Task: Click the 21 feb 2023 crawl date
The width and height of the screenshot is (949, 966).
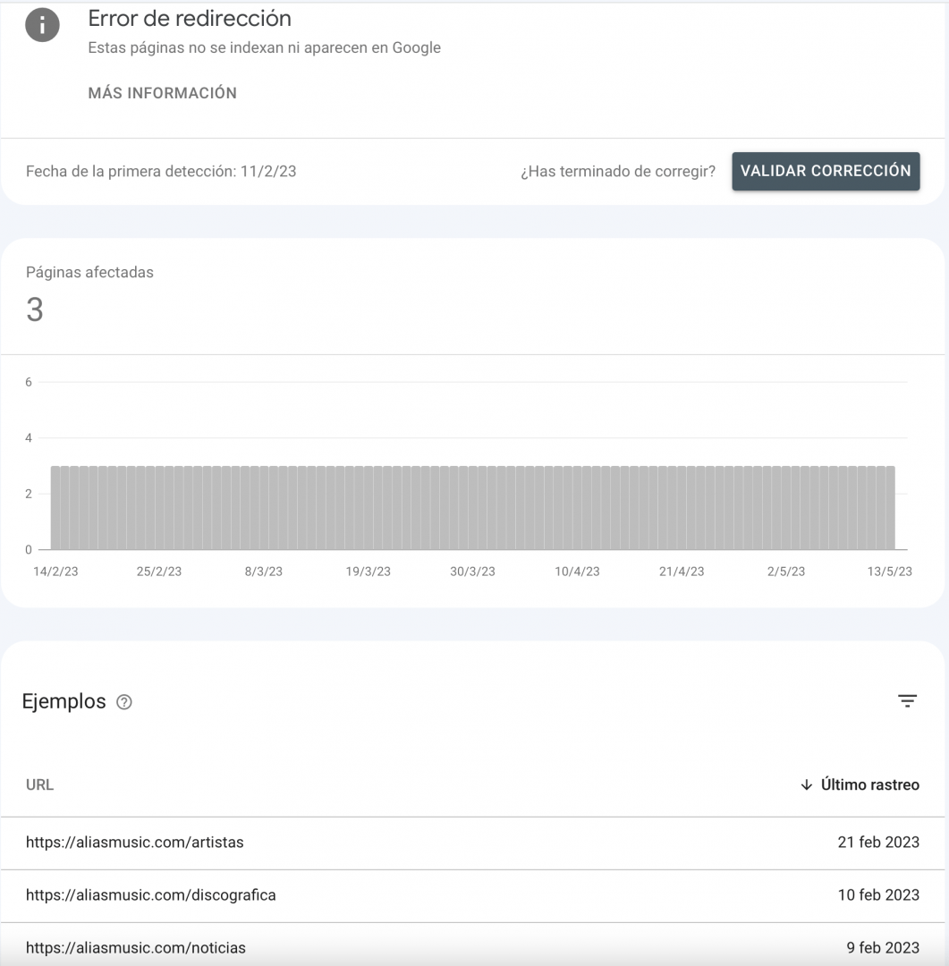Action: pos(878,843)
